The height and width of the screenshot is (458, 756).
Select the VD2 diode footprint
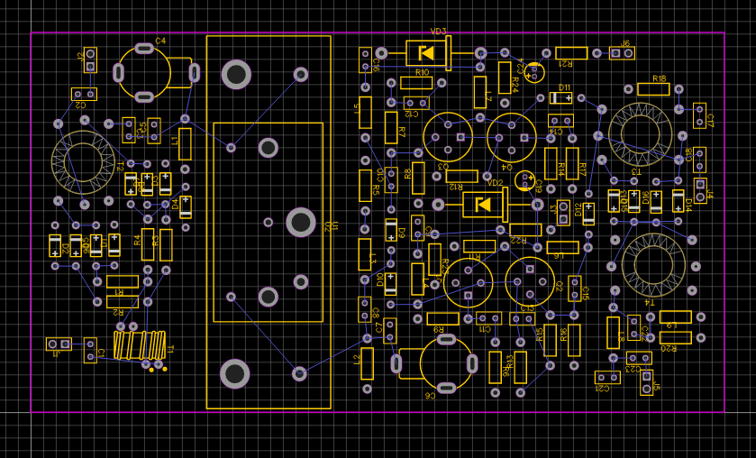click(x=483, y=205)
